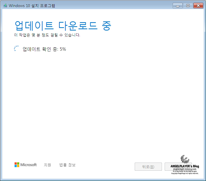The image size is (206, 181).
Task: Click the Windows 10 setup title bar icon
Action: 5,6
